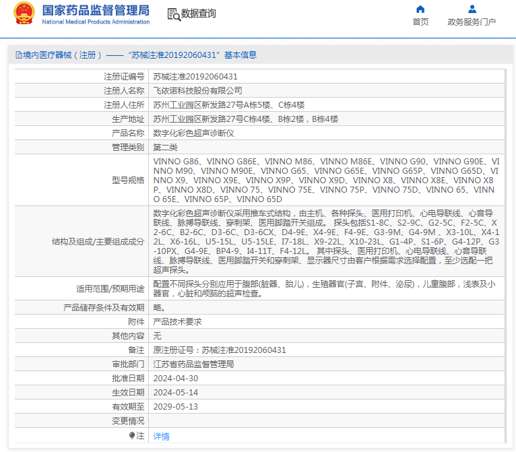
Task: Click the registrant name 飞依诺科技股份有限公司
Action: 197,90
